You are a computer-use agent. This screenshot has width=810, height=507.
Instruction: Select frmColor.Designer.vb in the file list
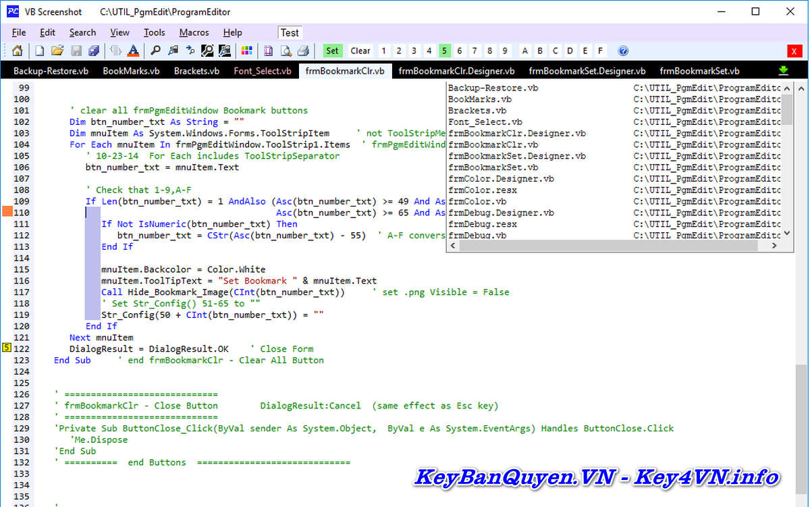tap(500, 178)
